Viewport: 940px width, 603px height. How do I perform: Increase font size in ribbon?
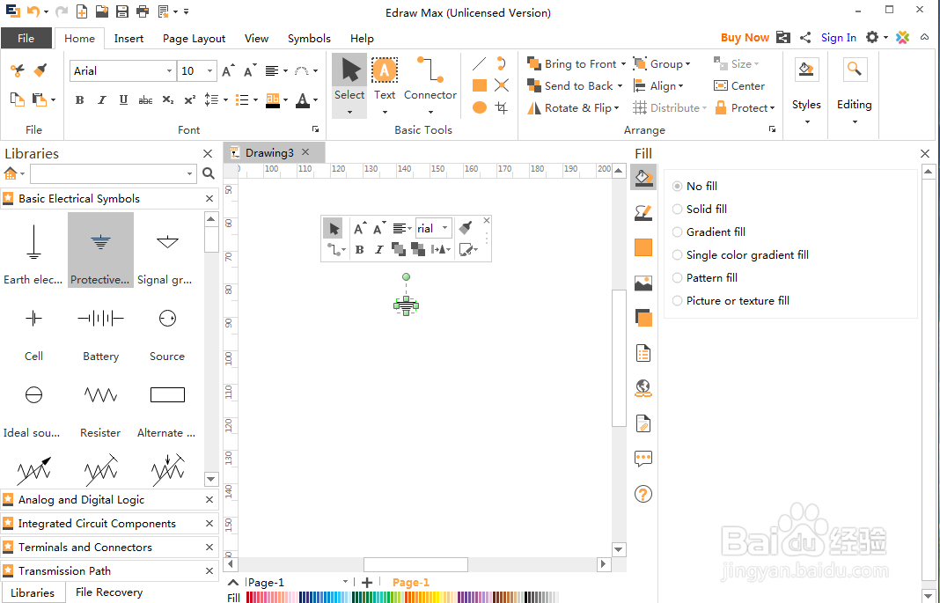tap(229, 70)
